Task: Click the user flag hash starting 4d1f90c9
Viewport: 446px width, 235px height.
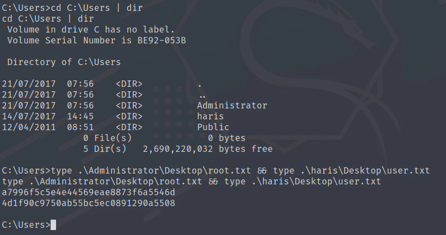Action: point(88,203)
